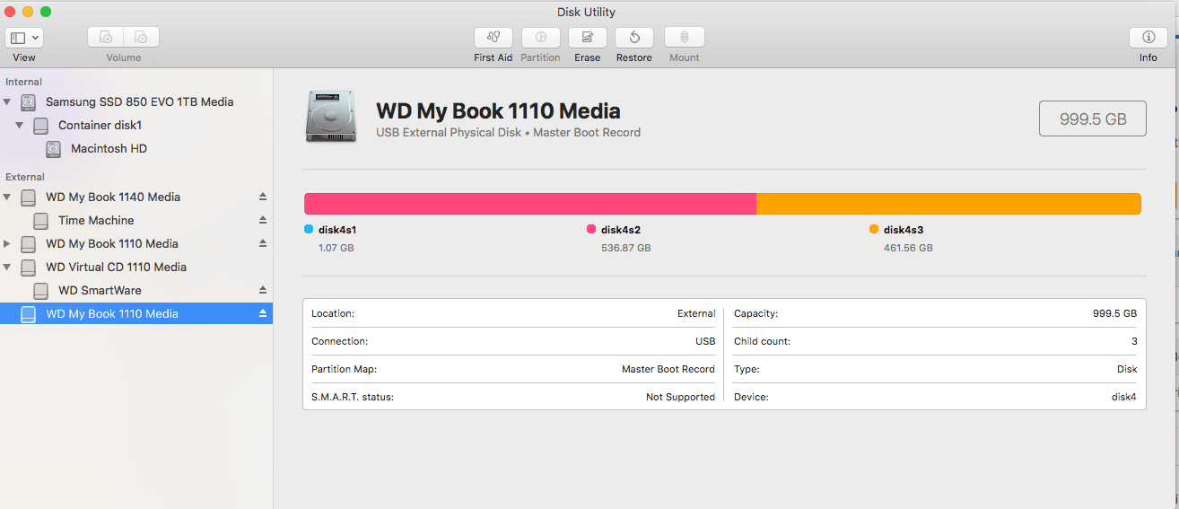Image resolution: width=1179 pixels, height=509 pixels.
Task: Click the large hard drive image
Action: (x=331, y=116)
